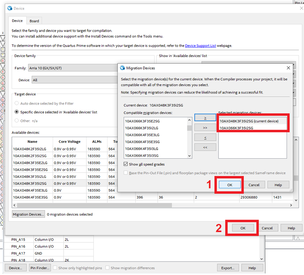The width and height of the screenshot is (304, 275).
Task: Click the available devices horizontal scrollbar thumb
Action: click(94, 205)
